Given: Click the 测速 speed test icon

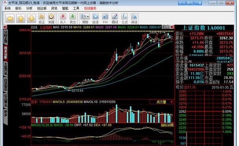Looking at the screenshot, I should [51, 19].
